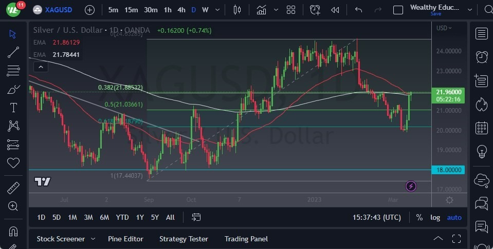
Task: Switch to the 4h timeframe
Action: click(x=181, y=10)
